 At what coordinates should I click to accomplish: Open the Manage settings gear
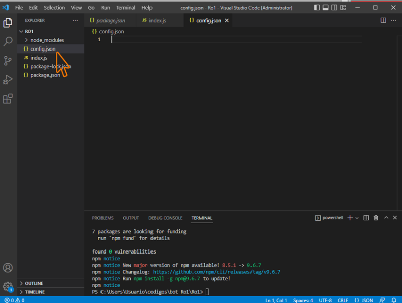[x=8, y=287]
